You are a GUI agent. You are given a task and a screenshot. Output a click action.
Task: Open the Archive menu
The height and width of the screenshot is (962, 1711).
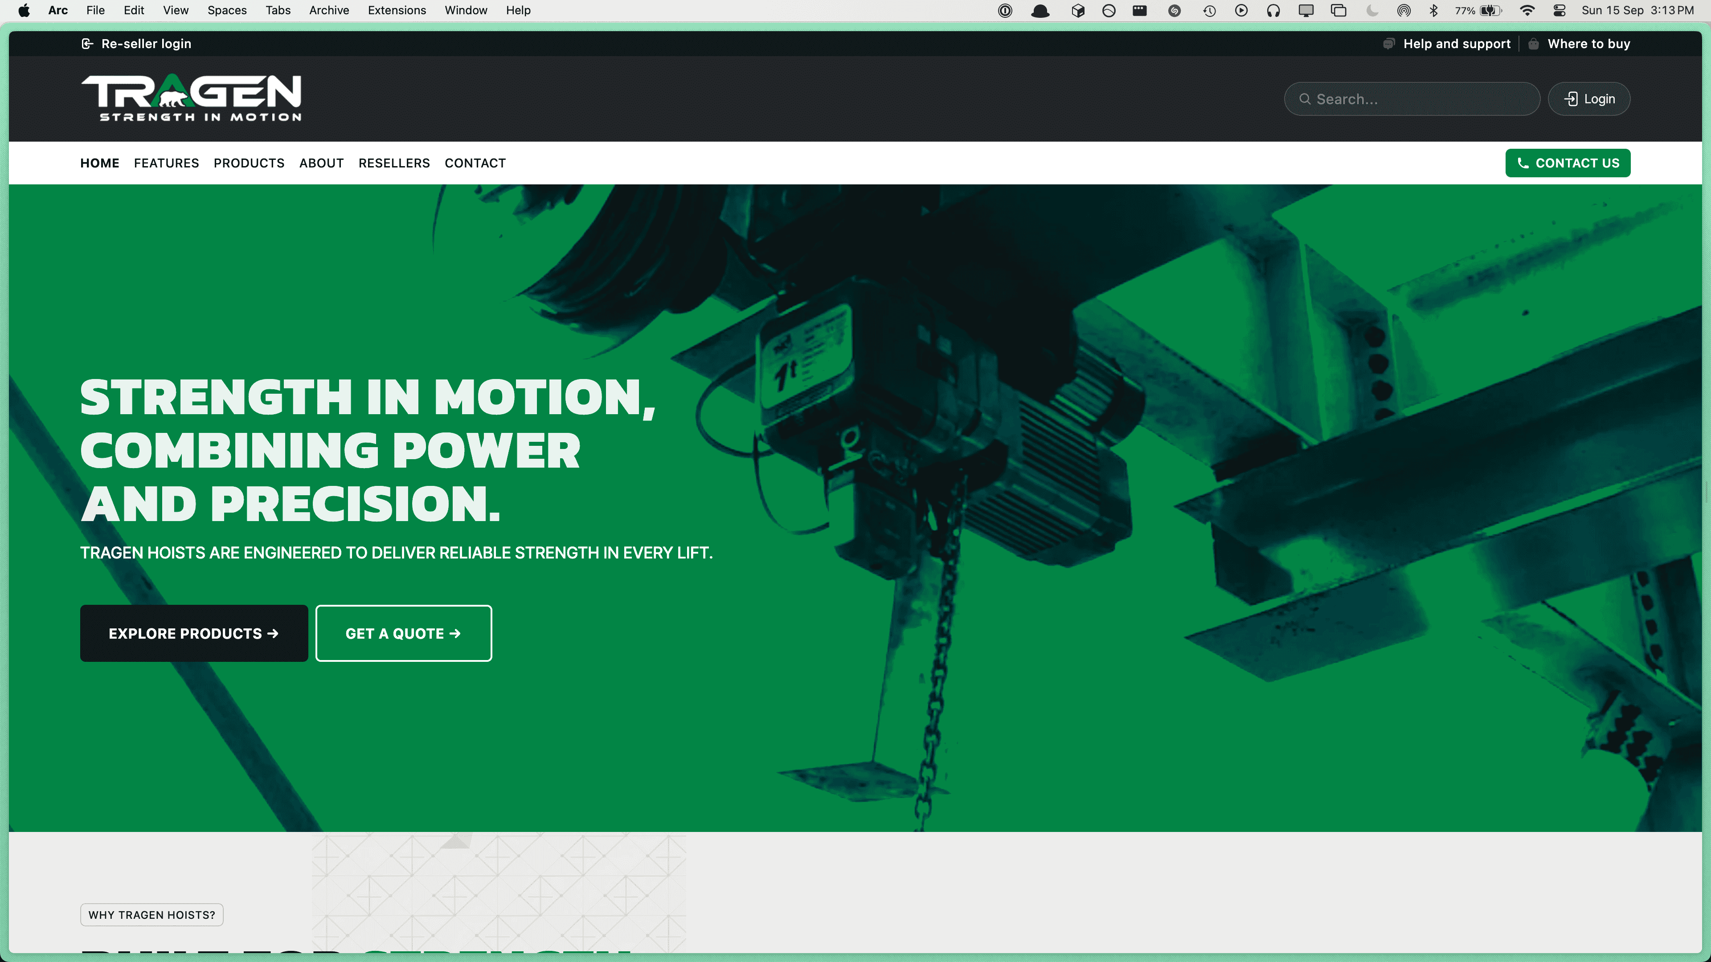click(329, 10)
